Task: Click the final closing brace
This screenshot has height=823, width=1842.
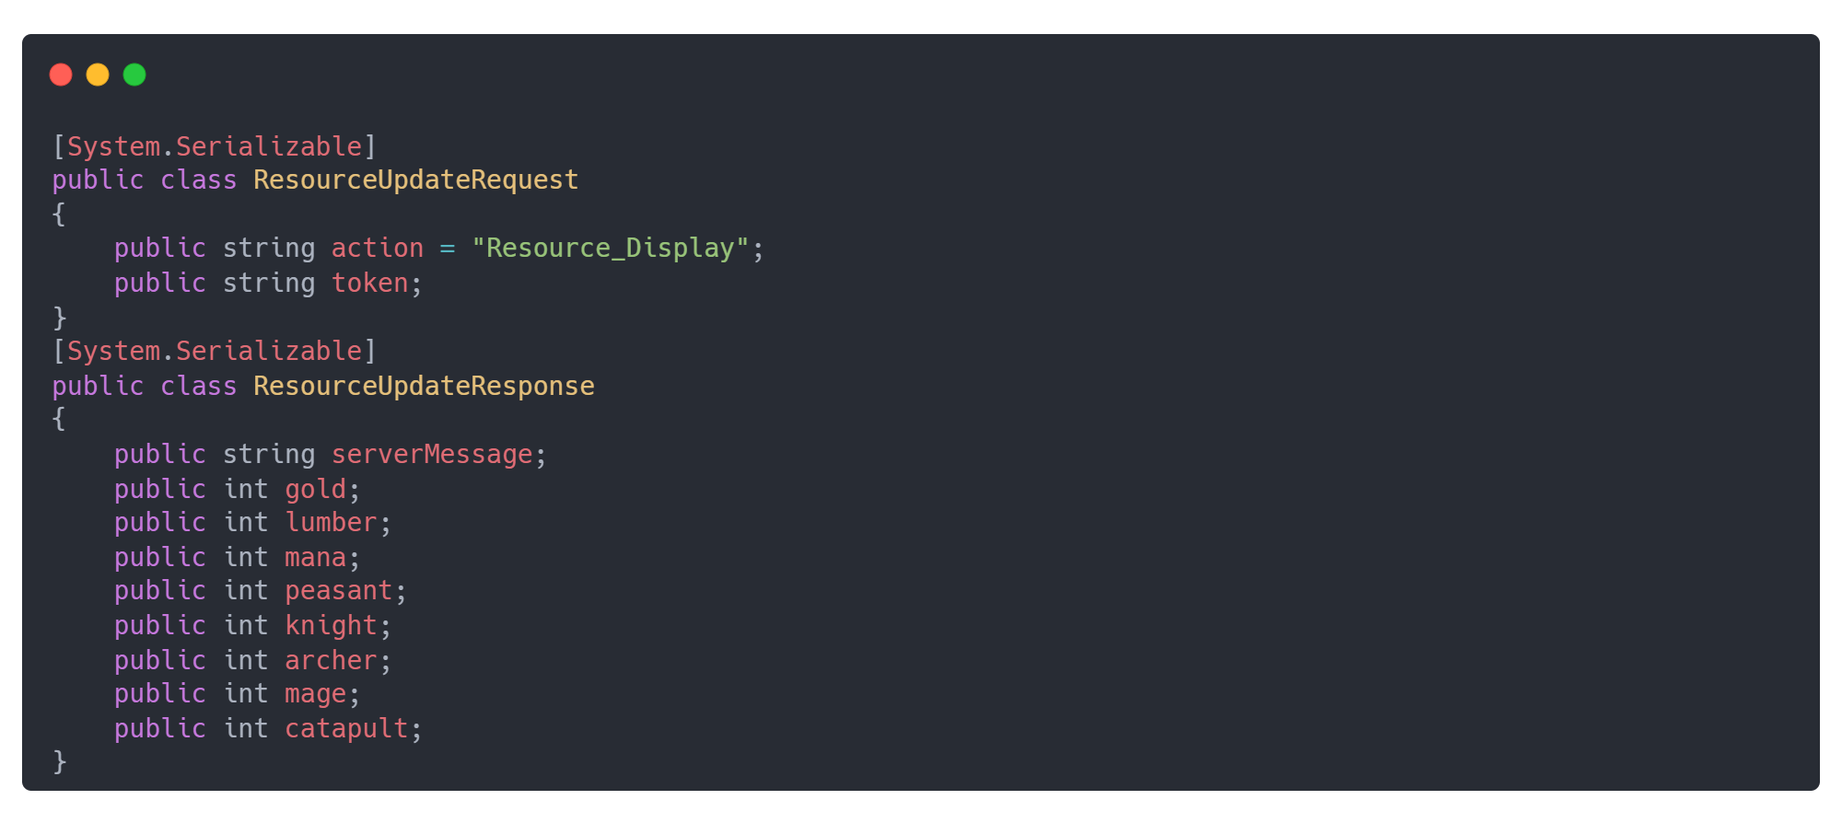Action: (x=60, y=762)
